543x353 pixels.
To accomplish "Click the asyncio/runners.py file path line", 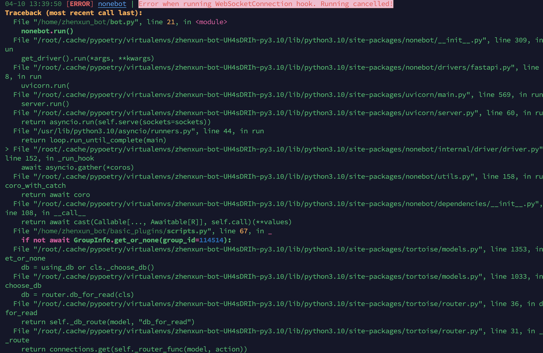I will [139, 131].
